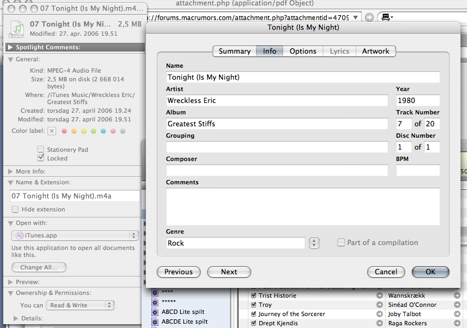
Task: Click arrow icon beside Journey of the Sorcerer
Action: tap(380, 314)
